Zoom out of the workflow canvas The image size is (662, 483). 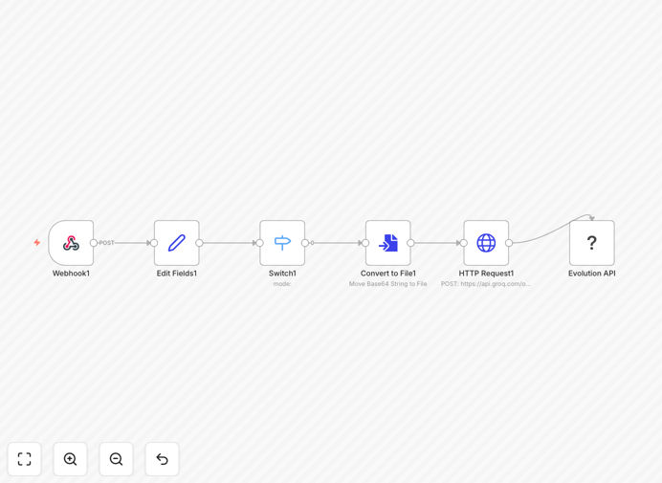coord(116,459)
